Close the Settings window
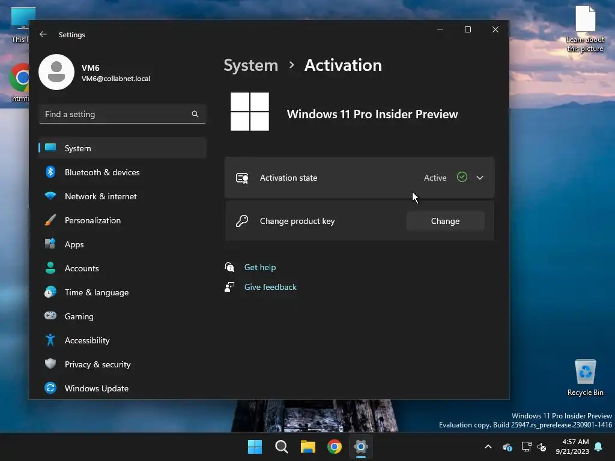Image resolution: width=615 pixels, height=461 pixels. point(495,29)
